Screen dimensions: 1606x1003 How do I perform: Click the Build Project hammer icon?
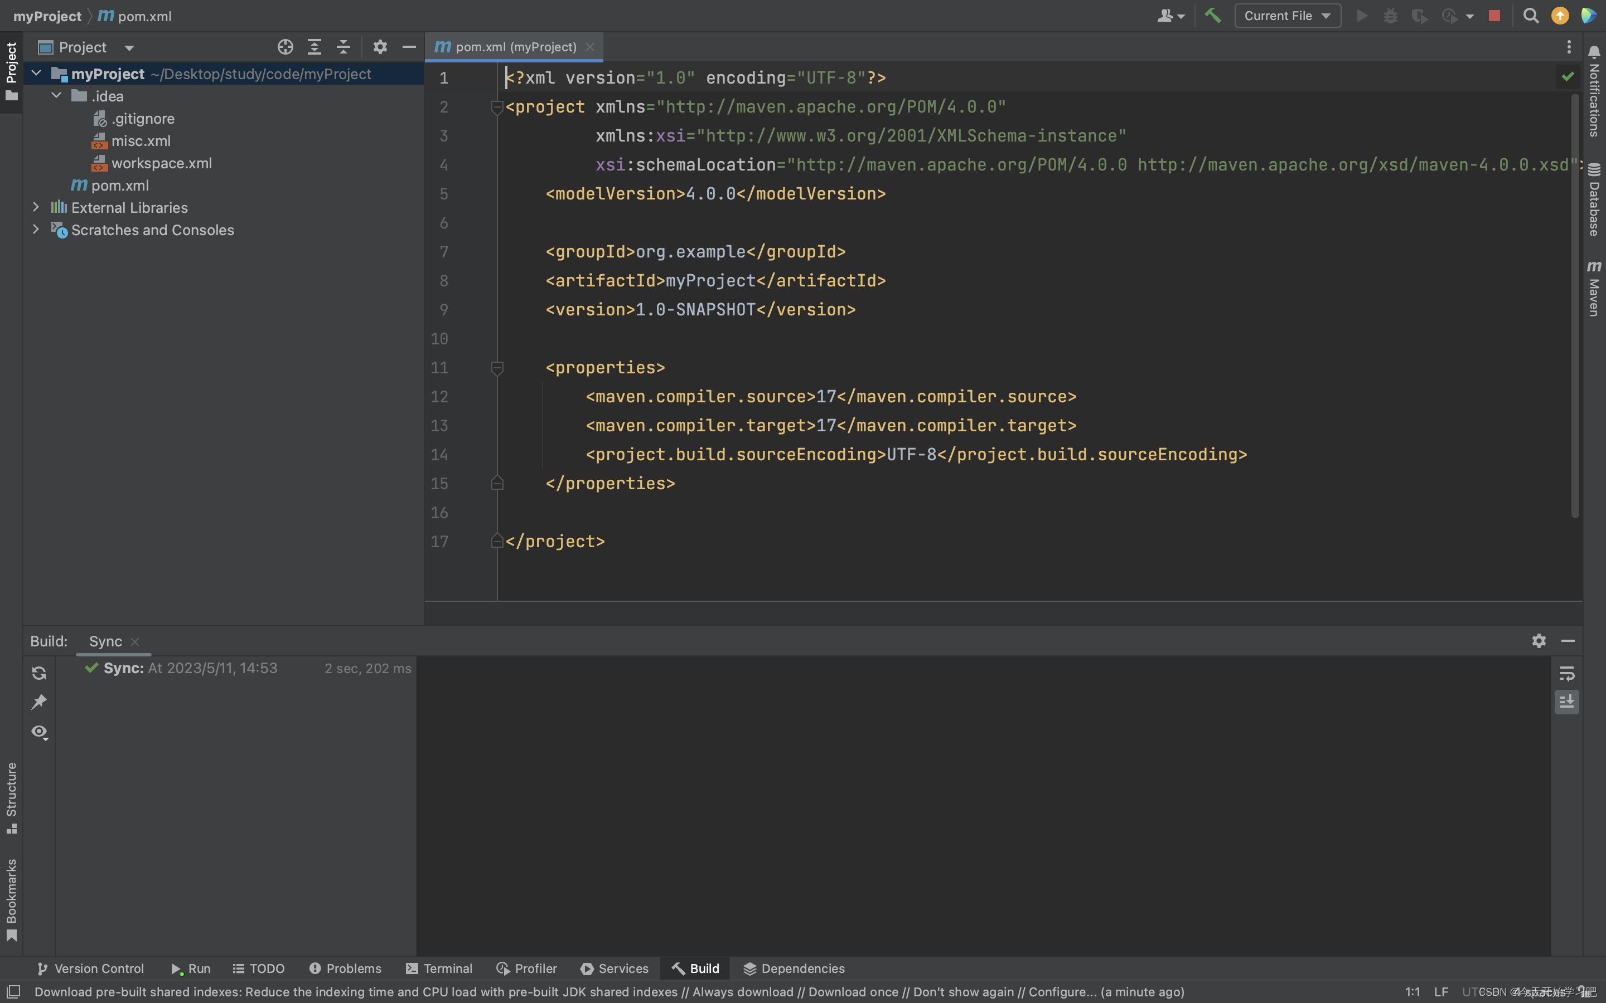point(1212,15)
